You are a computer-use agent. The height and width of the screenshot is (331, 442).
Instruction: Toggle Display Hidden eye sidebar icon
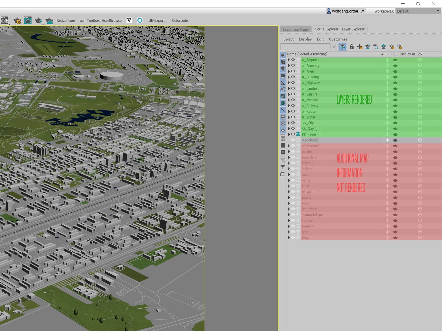[x=283, y=130]
